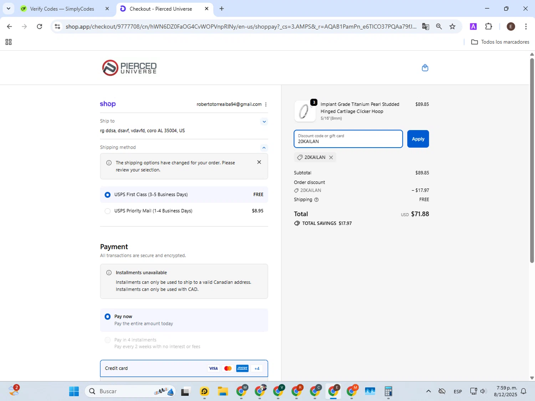Image resolution: width=535 pixels, height=401 pixels.
Task: Open the Chrome apps grid icon
Action: click(x=9, y=42)
